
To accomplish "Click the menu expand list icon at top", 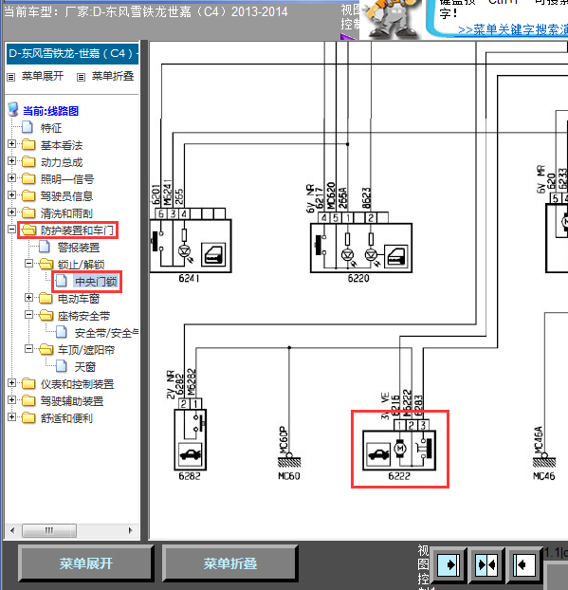I will coord(11,77).
